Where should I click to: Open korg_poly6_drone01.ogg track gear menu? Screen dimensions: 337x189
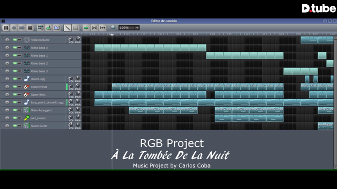click(7, 102)
